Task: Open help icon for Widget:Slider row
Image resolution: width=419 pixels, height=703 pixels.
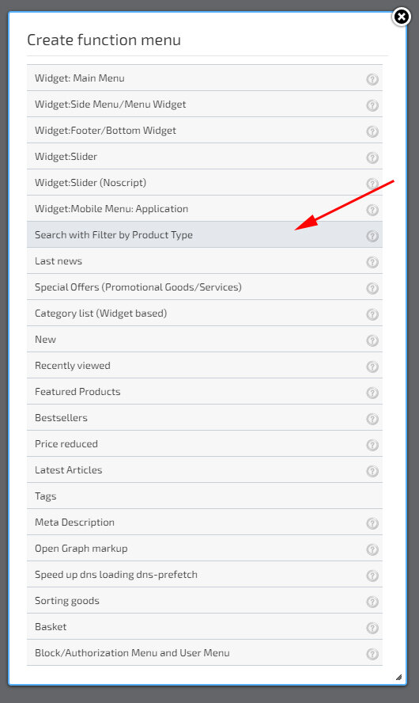Action: [372, 158]
